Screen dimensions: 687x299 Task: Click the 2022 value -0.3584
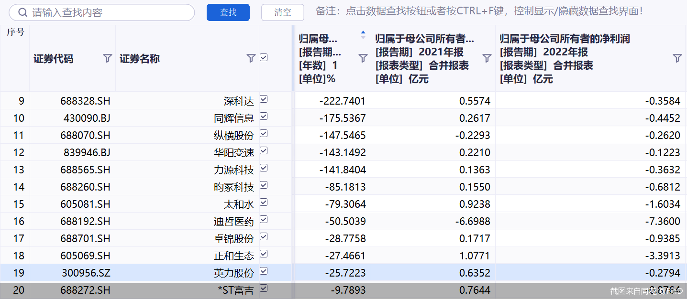(663, 101)
